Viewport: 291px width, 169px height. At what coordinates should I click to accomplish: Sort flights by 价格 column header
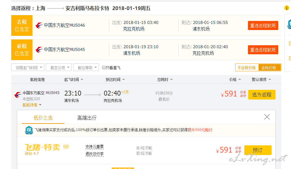[x=235, y=79]
